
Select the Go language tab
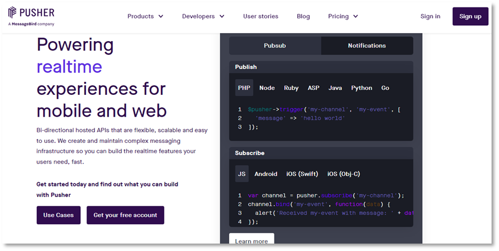point(385,88)
